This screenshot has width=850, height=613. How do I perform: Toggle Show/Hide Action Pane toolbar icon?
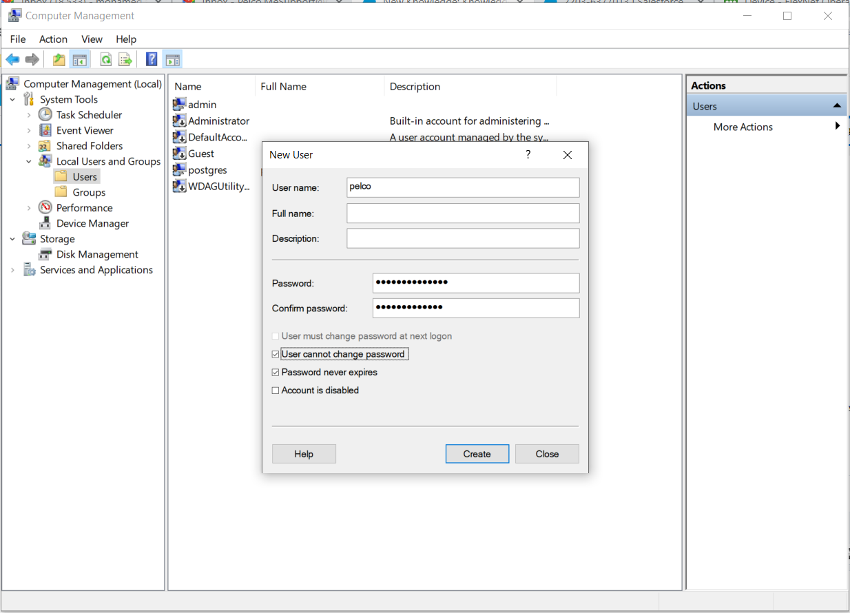click(x=172, y=60)
